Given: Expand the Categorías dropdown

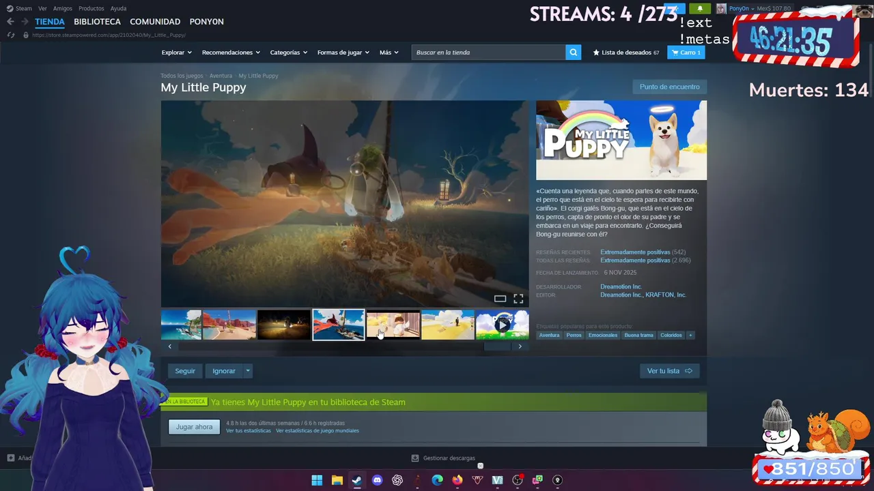Looking at the screenshot, I should 289,53.
